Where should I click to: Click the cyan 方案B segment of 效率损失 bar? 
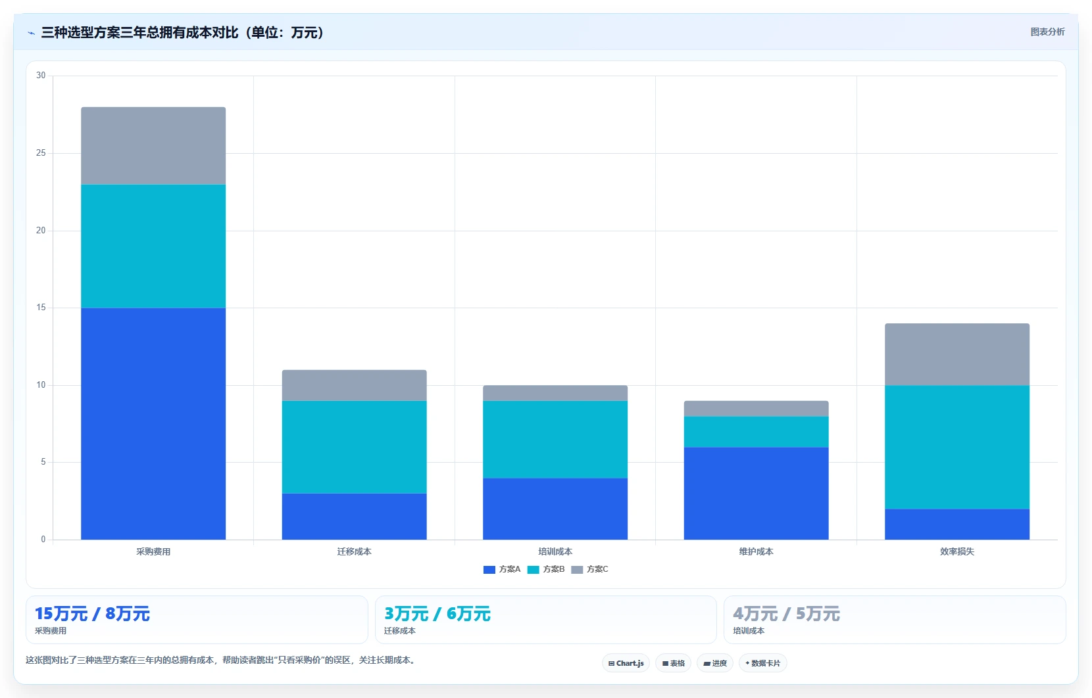957,447
